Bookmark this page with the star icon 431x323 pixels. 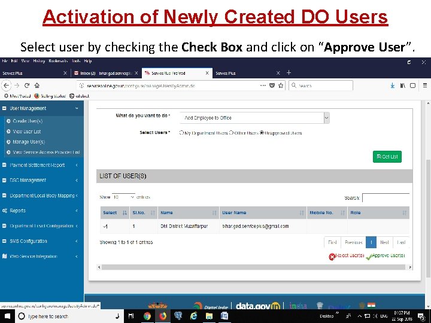point(281,86)
